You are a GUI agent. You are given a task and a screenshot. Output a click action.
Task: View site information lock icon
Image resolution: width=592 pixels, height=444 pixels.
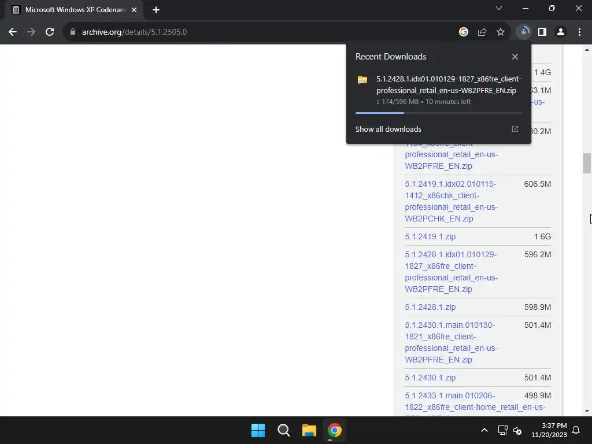point(73,32)
